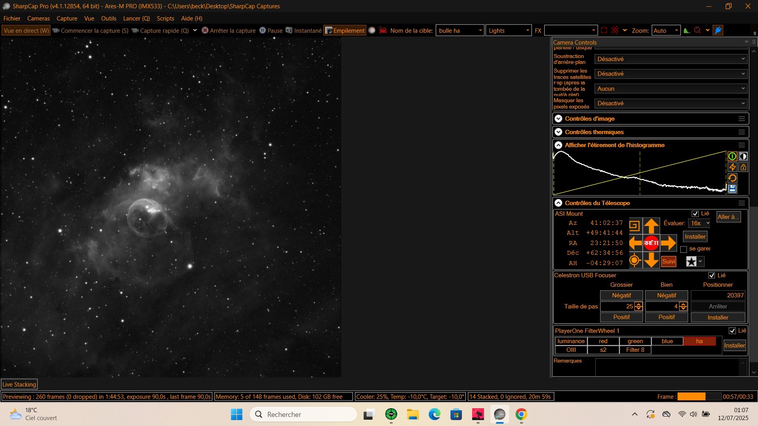The width and height of the screenshot is (758, 426).
Task: Select the OIII filter
Action: pyautogui.click(x=571, y=350)
